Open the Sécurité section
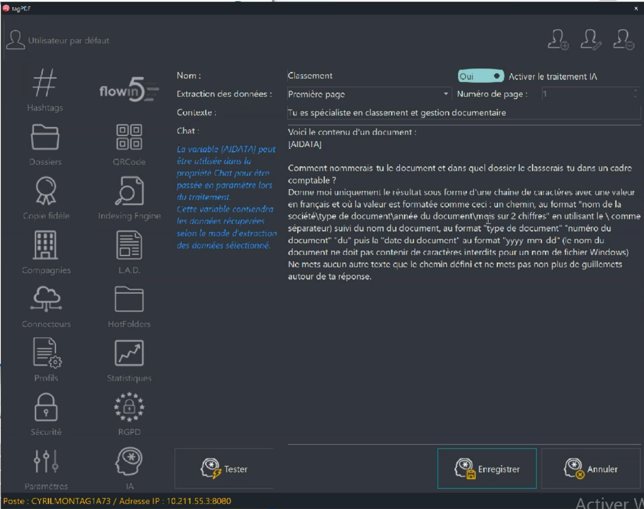 tap(46, 414)
